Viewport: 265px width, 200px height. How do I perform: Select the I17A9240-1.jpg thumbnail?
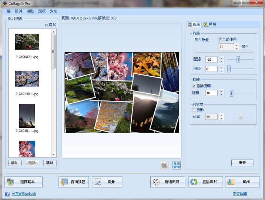click(27, 79)
